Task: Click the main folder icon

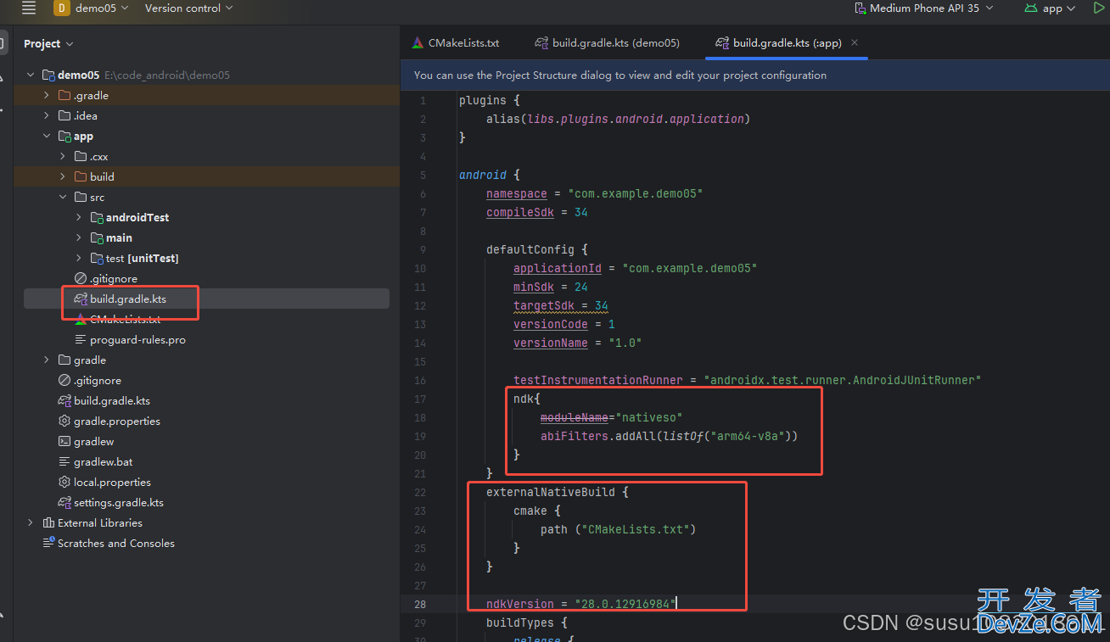Action: pos(97,238)
